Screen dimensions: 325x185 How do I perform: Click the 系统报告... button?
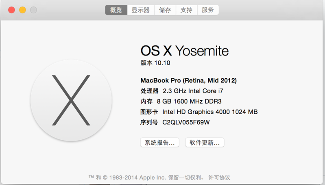coord(159,143)
